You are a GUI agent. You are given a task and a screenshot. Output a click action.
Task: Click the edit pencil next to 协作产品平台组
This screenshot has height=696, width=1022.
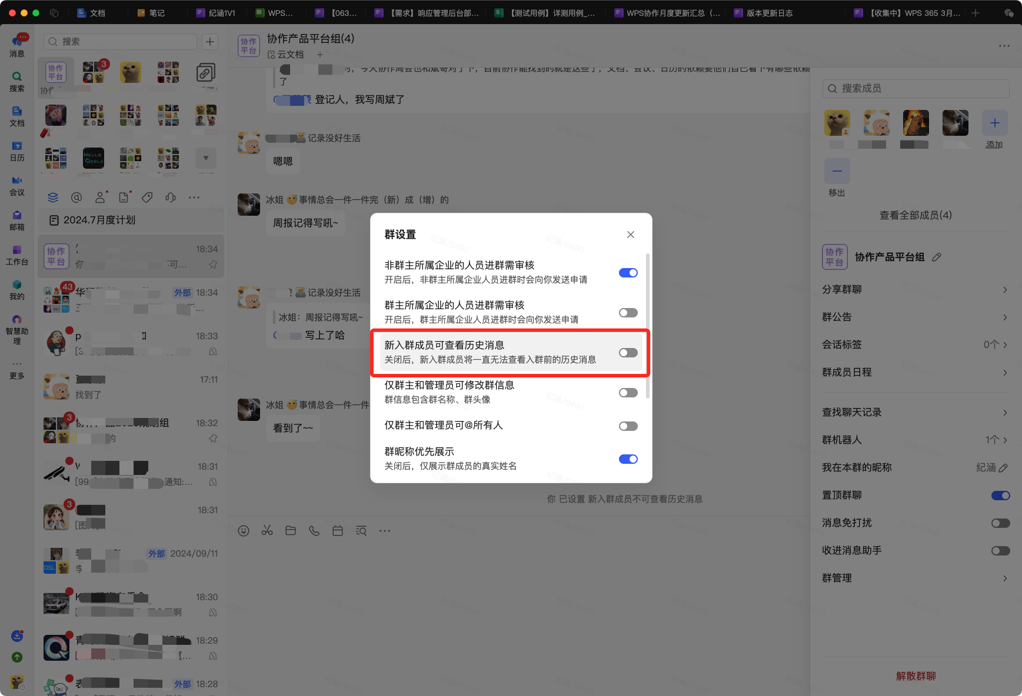(x=937, y=257)
